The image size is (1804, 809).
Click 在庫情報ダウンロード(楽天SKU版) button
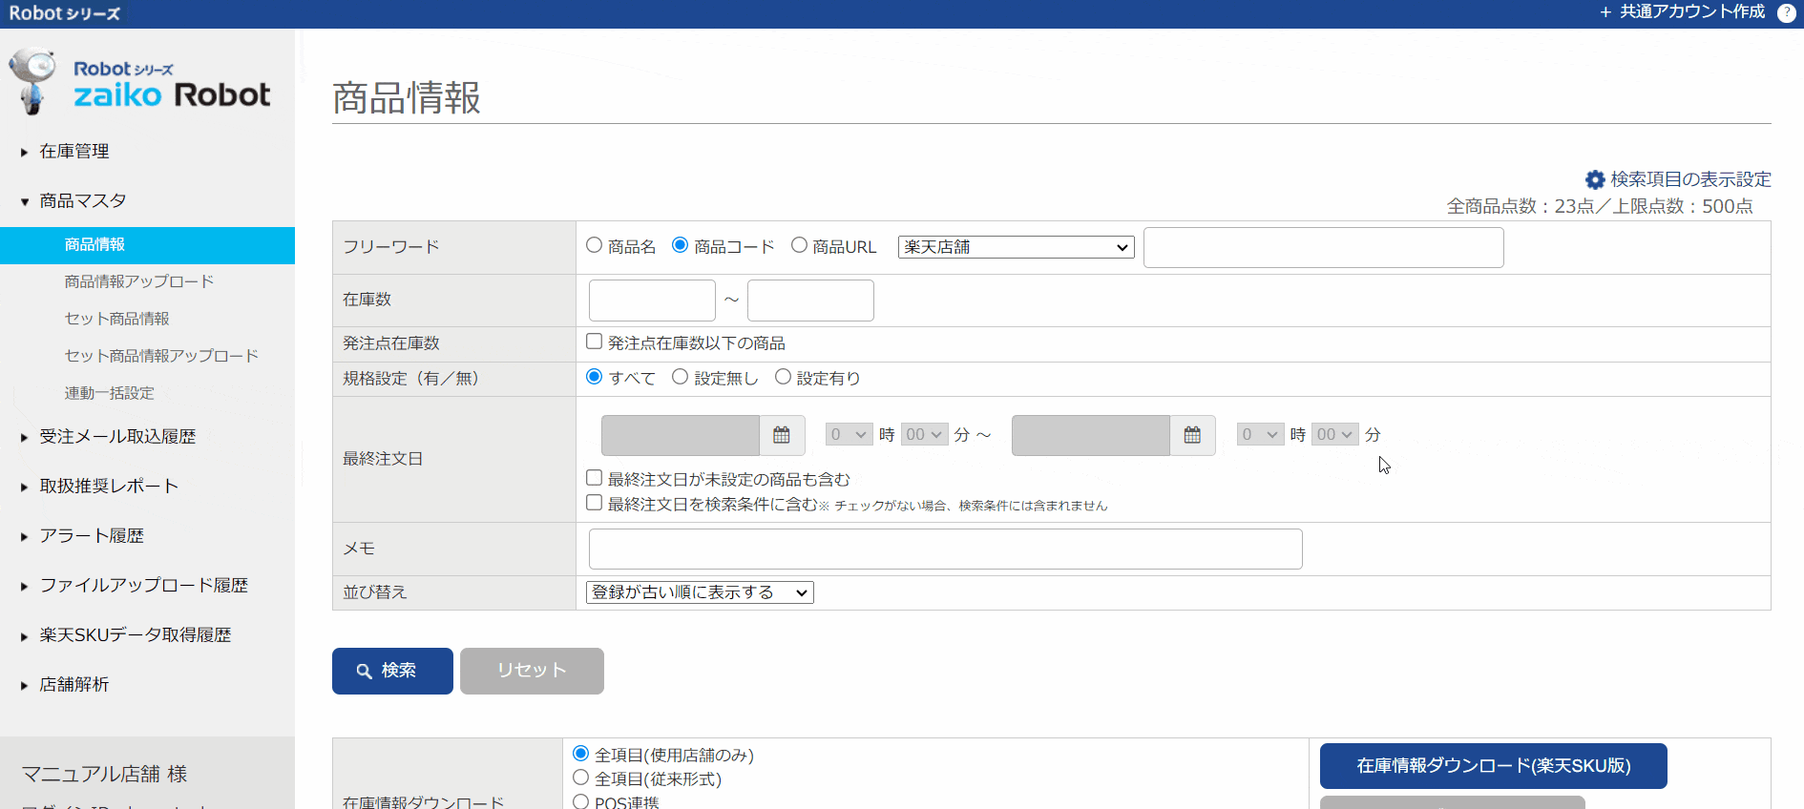pos(1493,766)
